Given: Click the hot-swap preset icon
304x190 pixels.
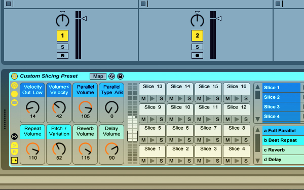Looking at the screenshot, I should (x=111, y=76).
